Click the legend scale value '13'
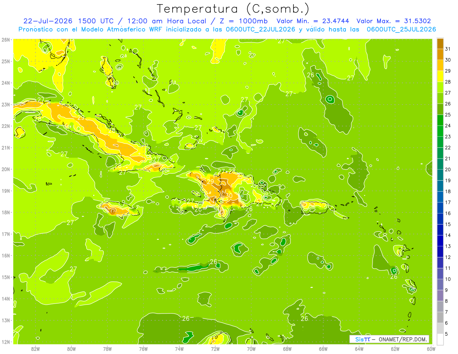This screenshot has height=354, width=458. point(448,246)
